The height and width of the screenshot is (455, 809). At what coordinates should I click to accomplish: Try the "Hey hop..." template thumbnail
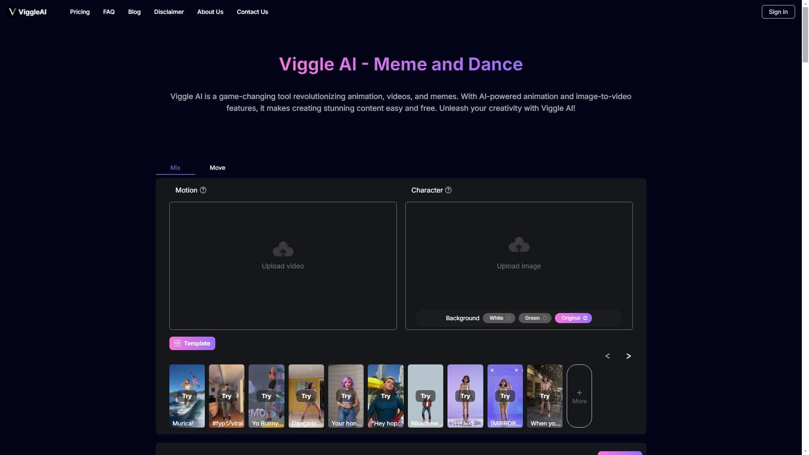[386, 396]
